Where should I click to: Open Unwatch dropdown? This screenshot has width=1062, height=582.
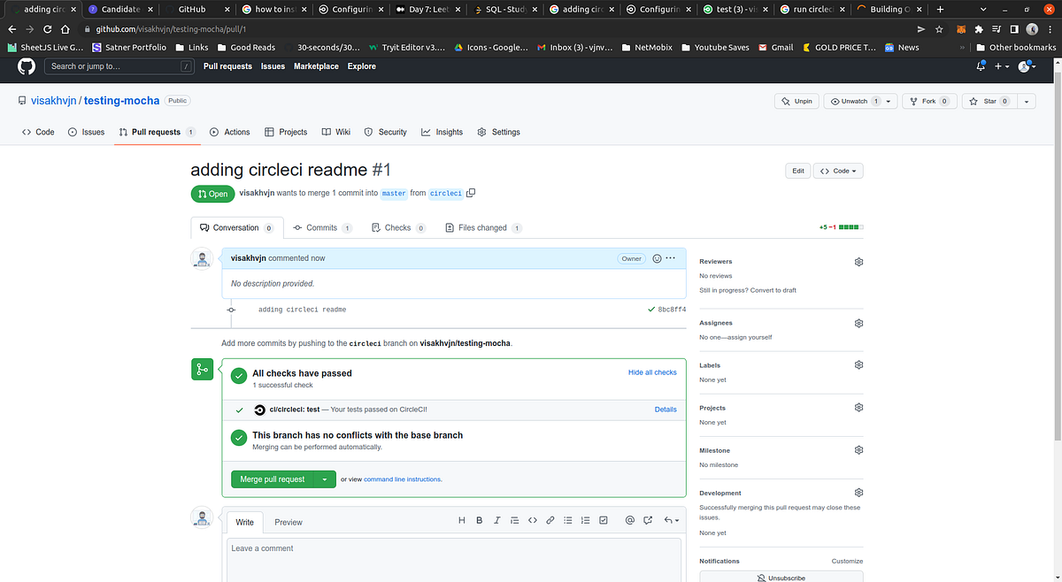pyautogui.click(x=860, y=101)
